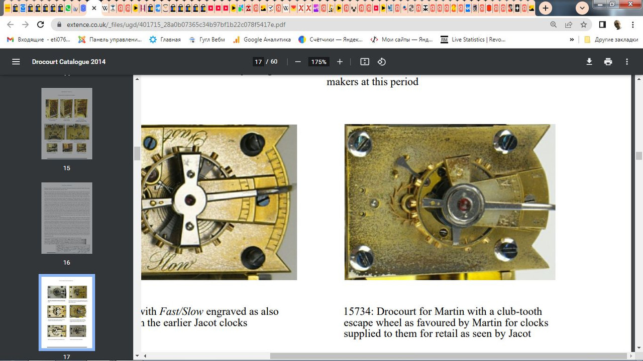Open Chrome side panel
This screenshot has width=643, height=361.
pos(603,25)
